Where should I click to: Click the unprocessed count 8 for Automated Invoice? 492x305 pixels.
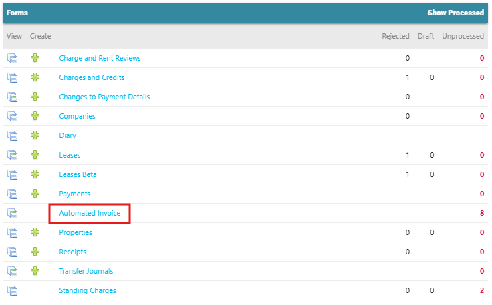(x=482, y=214)
